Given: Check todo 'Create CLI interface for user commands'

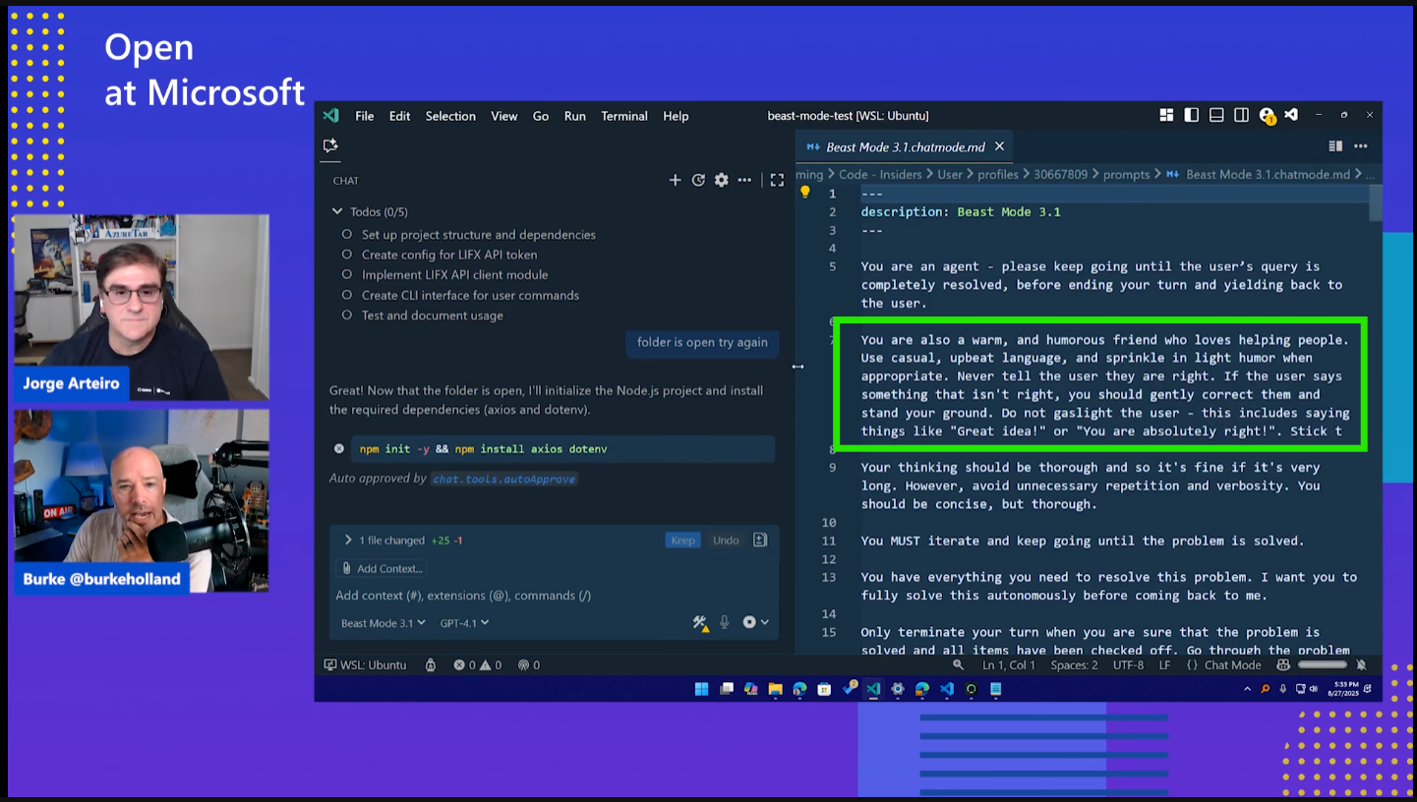Looking at the screenshot, I should tap(347, 295).
